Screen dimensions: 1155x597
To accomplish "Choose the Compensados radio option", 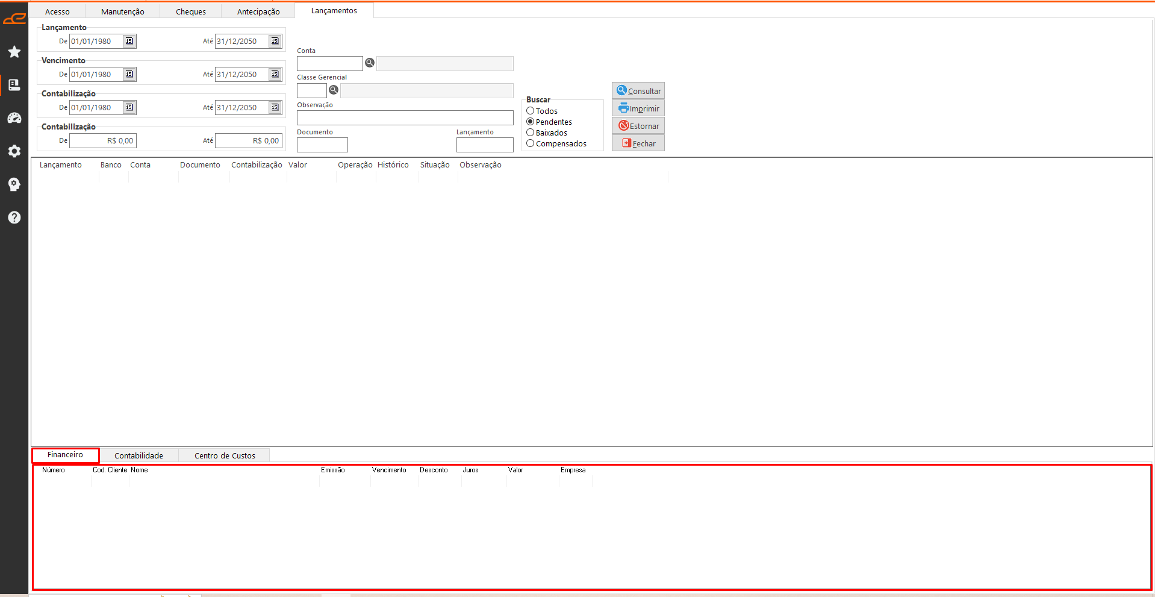I will tap(531, 143).
